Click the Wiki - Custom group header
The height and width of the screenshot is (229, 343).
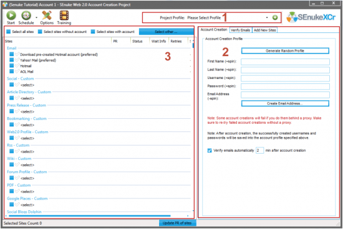click(x=19, y=158)
